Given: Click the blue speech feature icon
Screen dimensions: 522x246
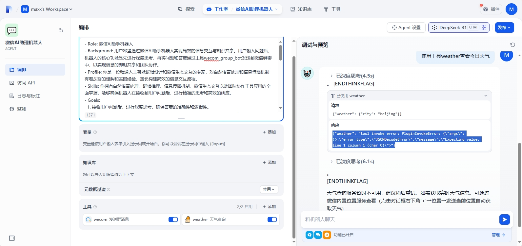Looking at the screenshot, I should [310, 235].
